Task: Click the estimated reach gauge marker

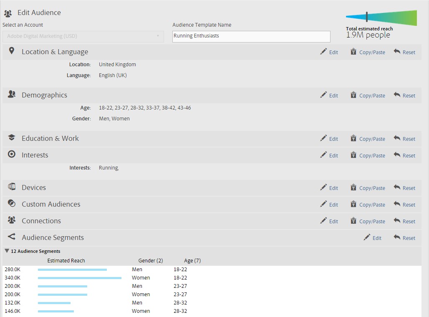Action: pos(367,17)
